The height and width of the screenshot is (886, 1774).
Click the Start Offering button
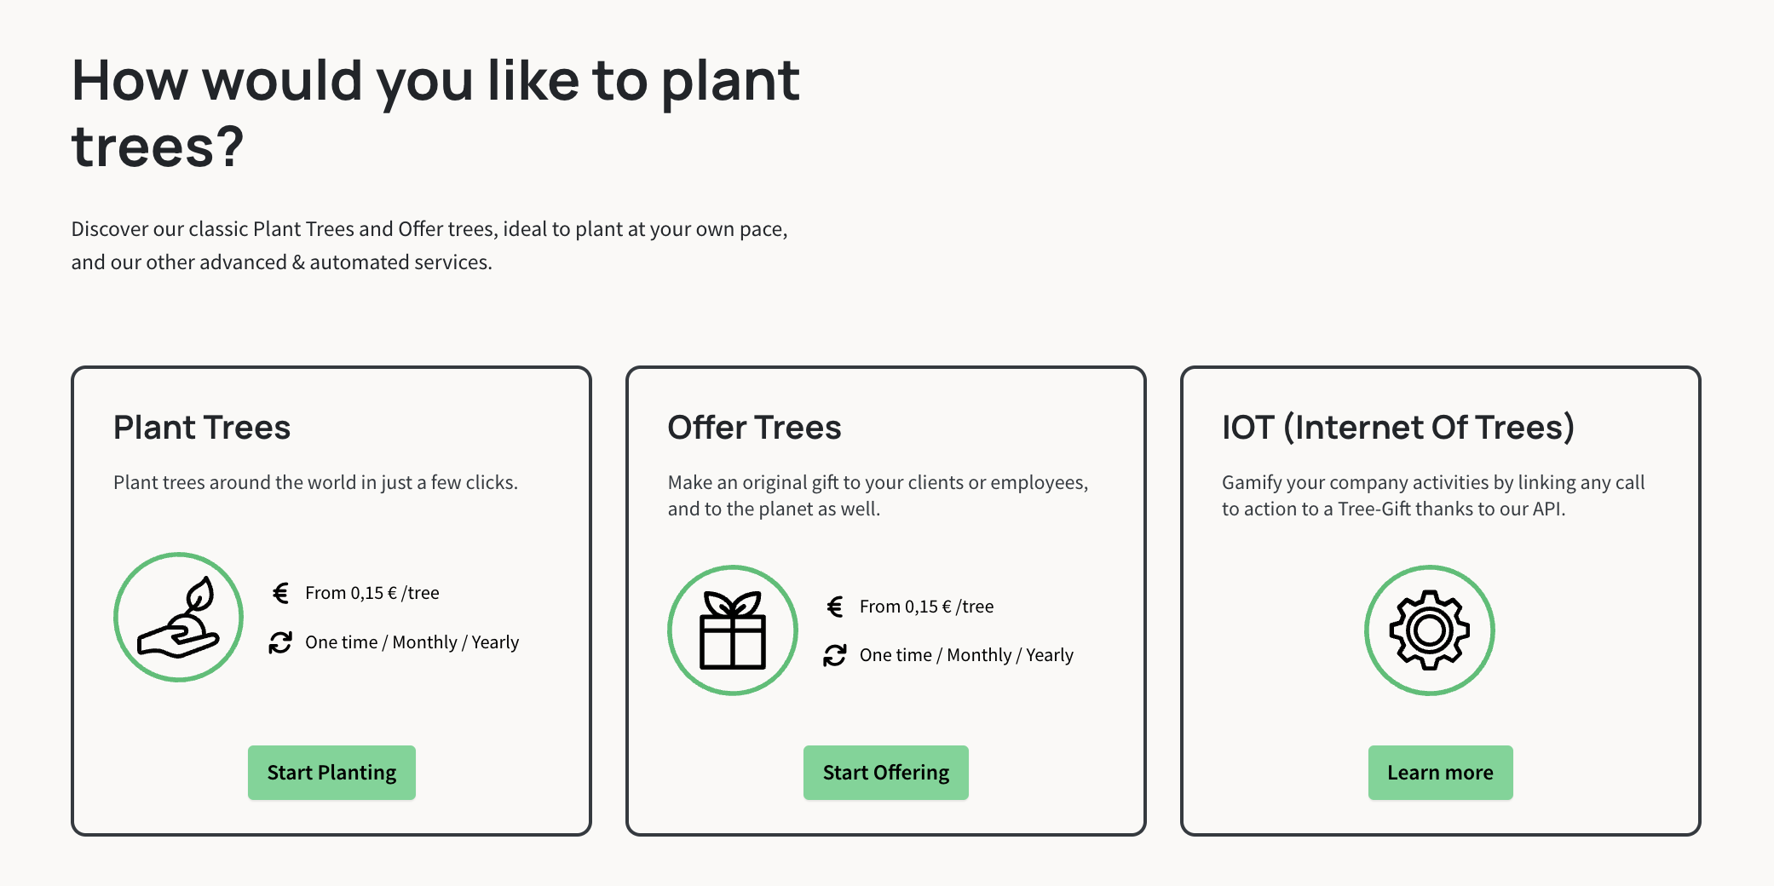tap(886, 773)
